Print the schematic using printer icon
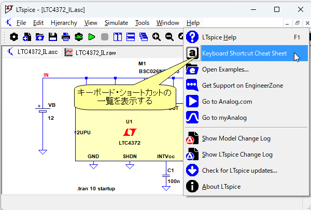The width and height of the screenshot is (311, 210). (66, 37)
